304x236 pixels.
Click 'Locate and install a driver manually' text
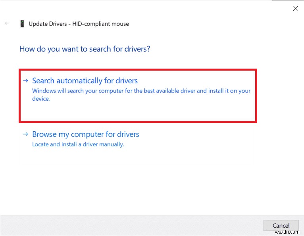click(x=78, y=144)
